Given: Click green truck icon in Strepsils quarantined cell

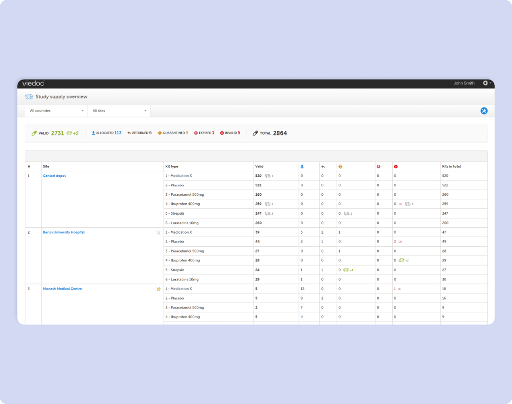Looking at the screenshot, I should (x=346, y=270).
